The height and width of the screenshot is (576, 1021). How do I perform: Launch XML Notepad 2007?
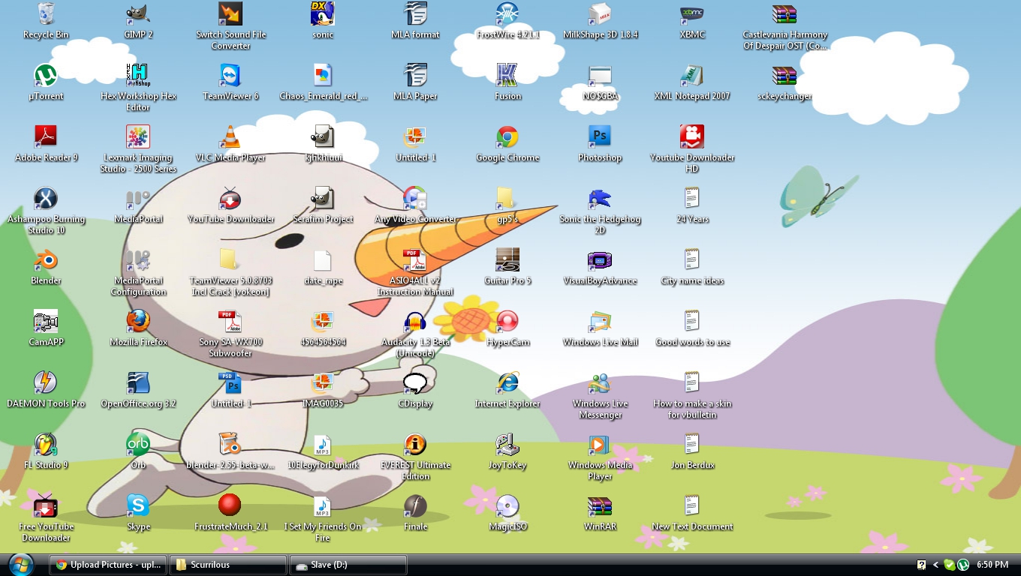tap(692, 75)
